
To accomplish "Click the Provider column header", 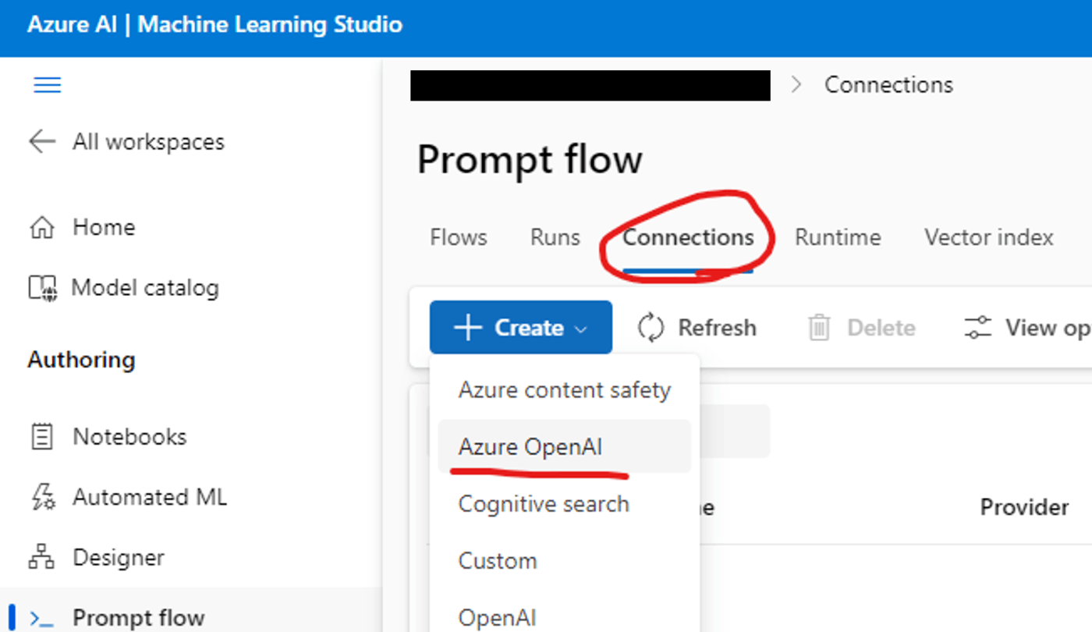I will (x=1024, y=507).
